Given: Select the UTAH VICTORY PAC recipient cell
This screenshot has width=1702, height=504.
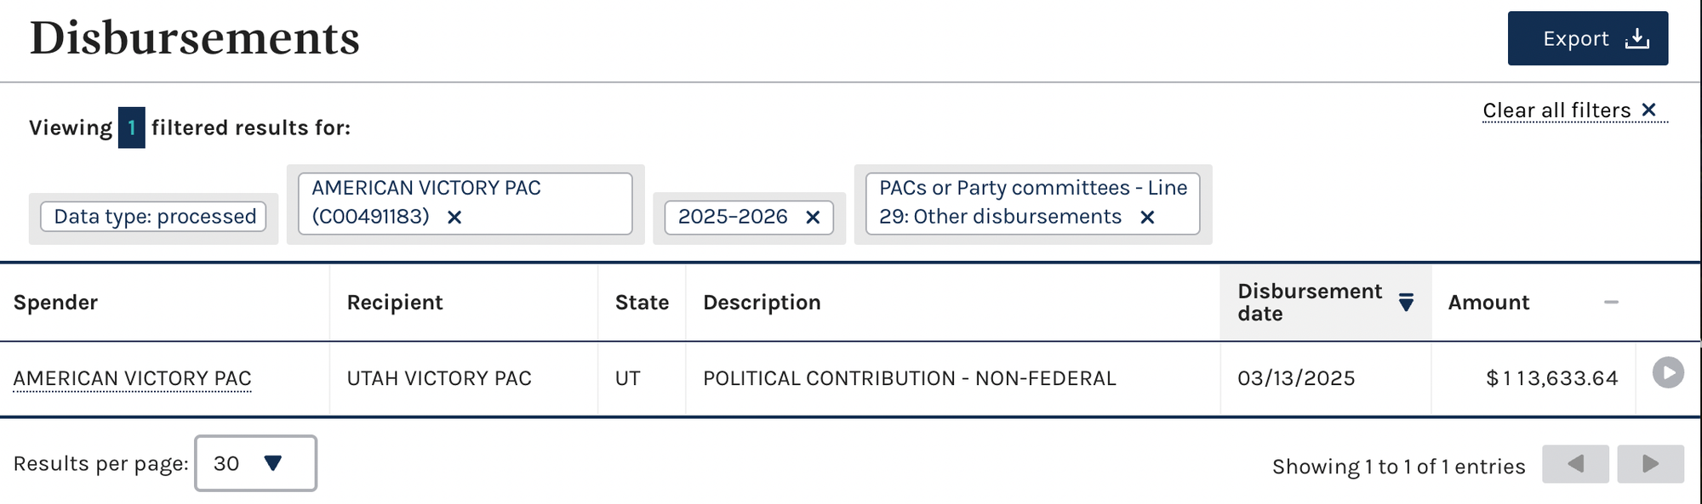Looking at the screenshot, I should (x=464, y=378).
